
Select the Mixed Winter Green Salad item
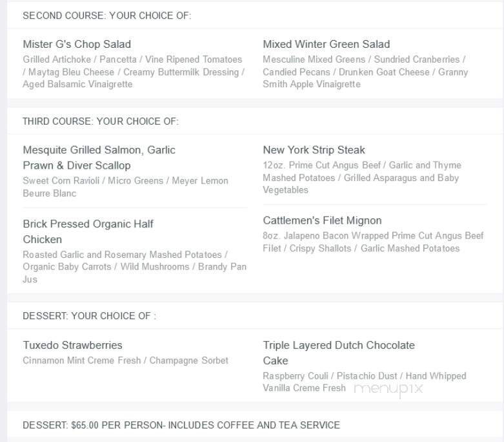[327, 44]
